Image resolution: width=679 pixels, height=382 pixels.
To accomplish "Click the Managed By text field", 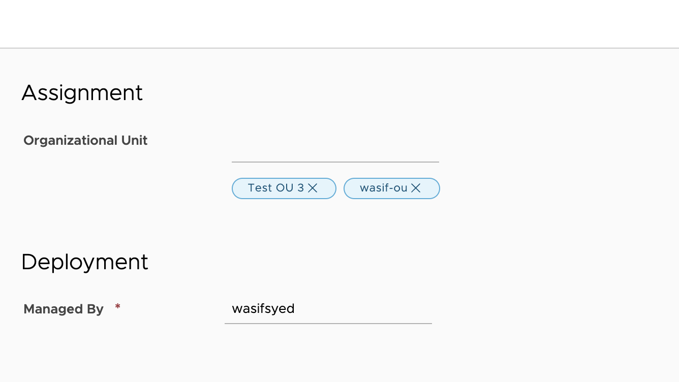I will tap(328, 309).
